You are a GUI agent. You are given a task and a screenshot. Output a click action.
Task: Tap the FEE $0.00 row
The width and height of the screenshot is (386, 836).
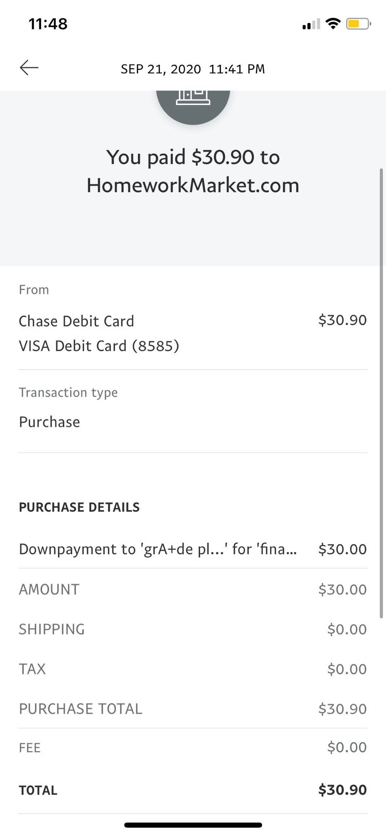(193, 747)
